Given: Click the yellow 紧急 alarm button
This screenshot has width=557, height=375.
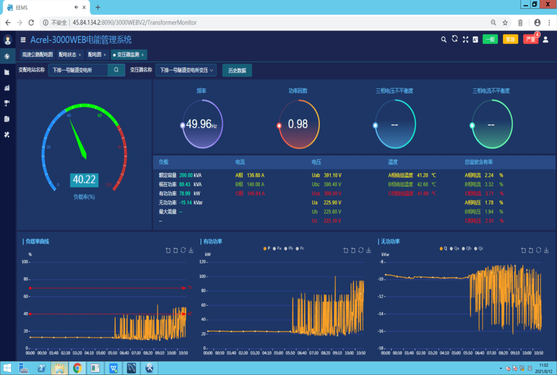Looking at the screenshot, I should click(x=510, y=40).
